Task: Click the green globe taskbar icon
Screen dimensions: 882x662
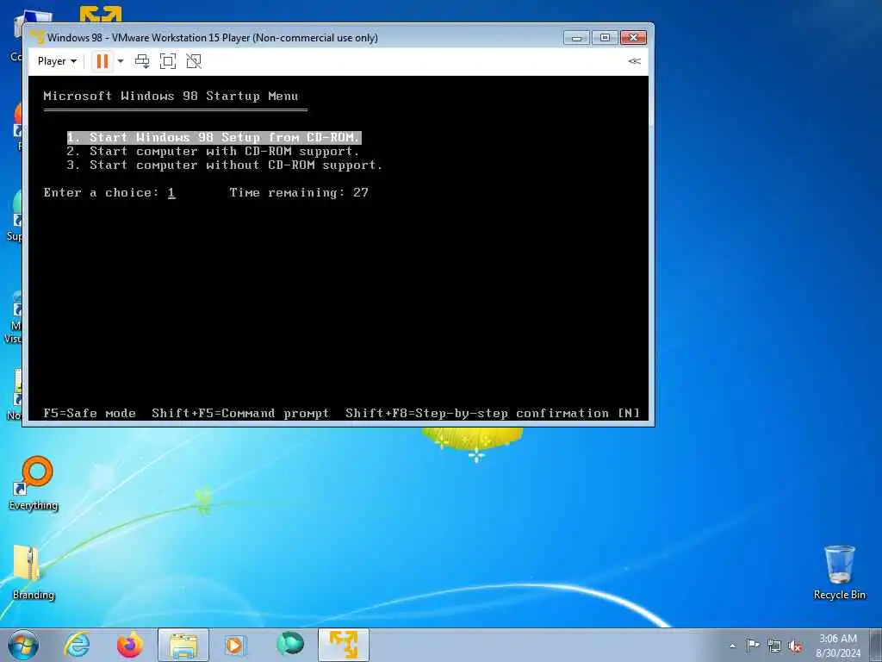Action: tap(289, 644)
